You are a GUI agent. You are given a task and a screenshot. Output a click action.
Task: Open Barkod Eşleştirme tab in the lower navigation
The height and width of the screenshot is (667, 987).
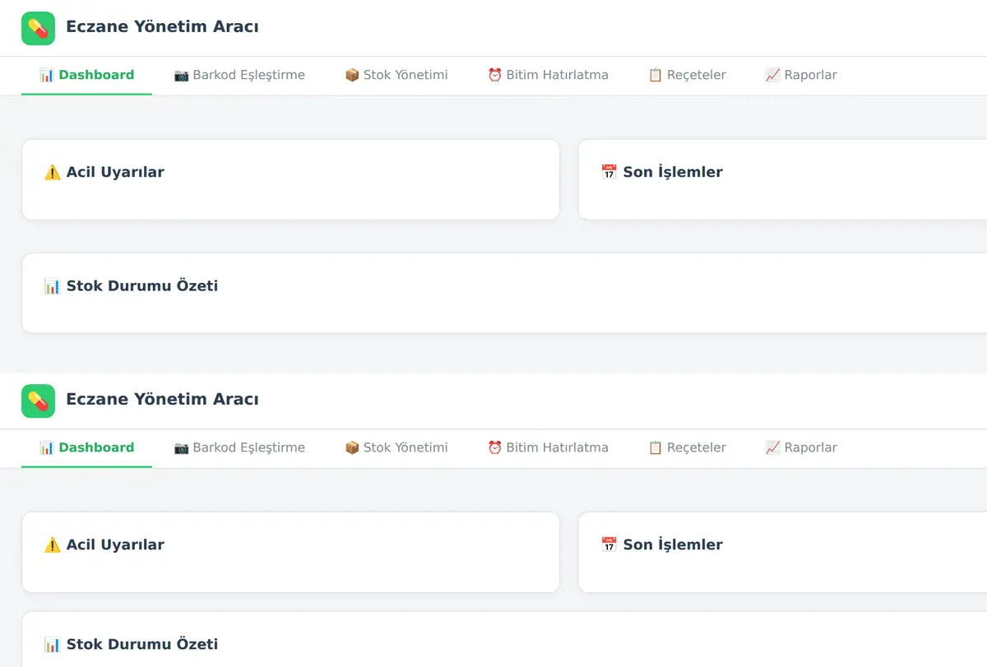(x=239, y=447)
